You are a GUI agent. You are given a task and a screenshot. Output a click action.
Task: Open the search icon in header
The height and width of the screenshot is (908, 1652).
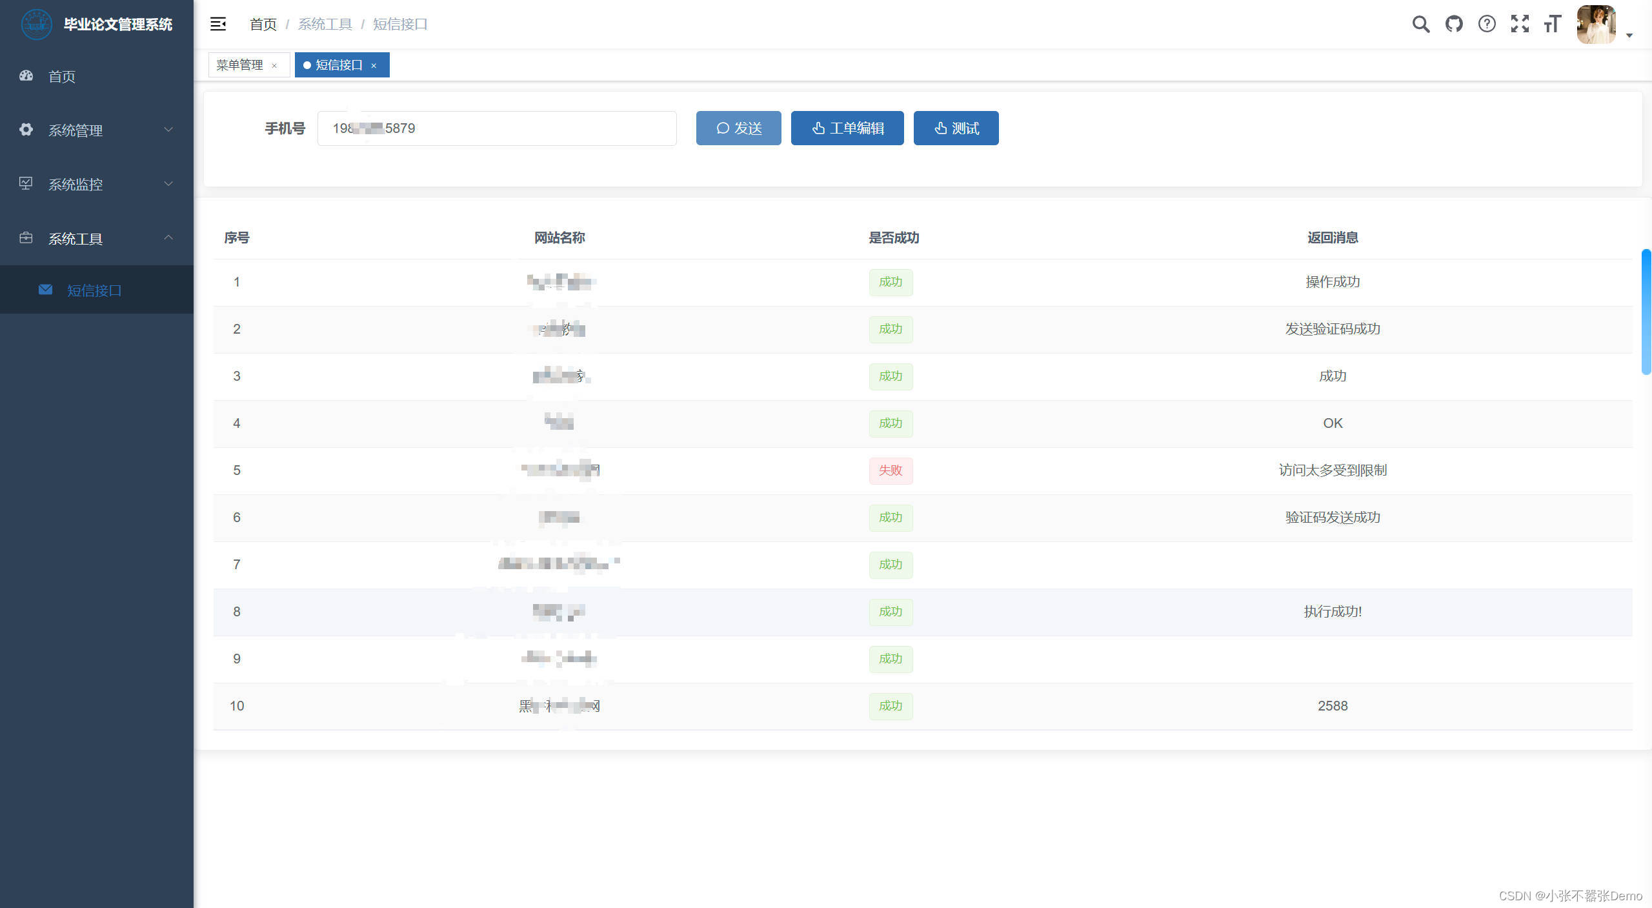coord(1420,25)
